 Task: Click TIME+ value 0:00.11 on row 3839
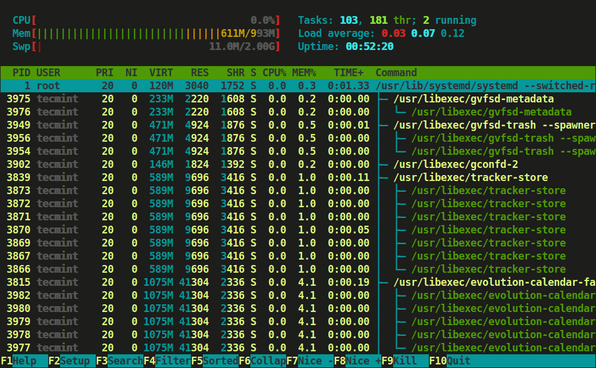(x=349, y=177)
